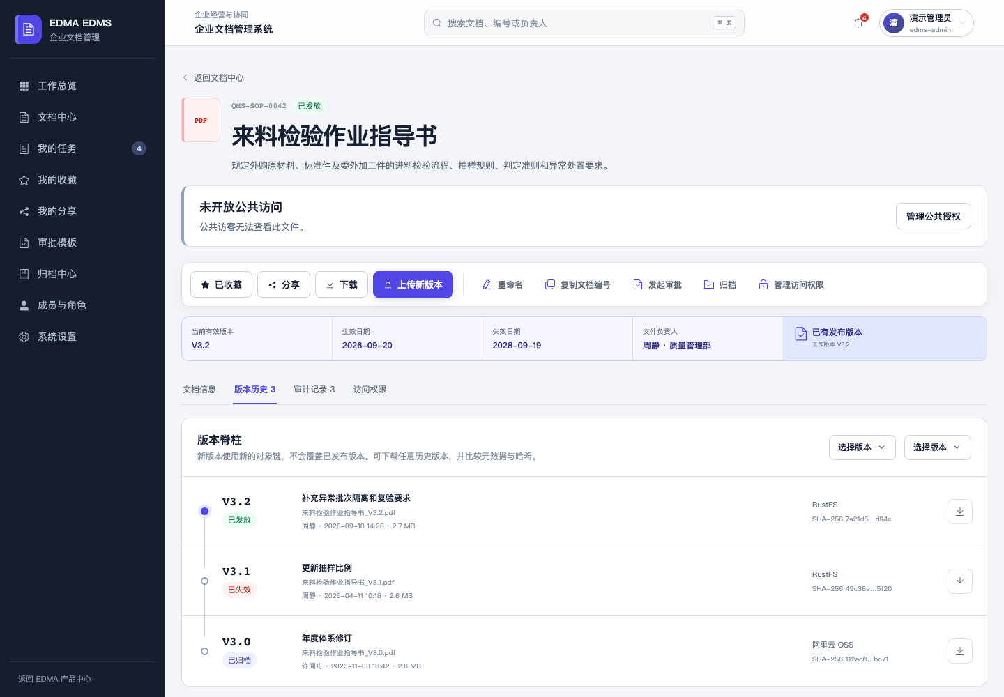Click 管理公共授权 button
The width and height of the screenshot is (1004, 697).
point(934,216)
